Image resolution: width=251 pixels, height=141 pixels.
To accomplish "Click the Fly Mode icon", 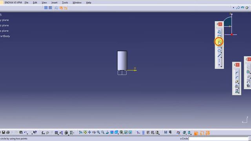I will tap(80, 132).
